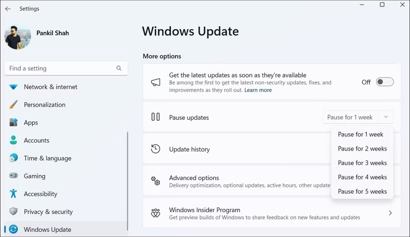Select Pause for 3 weeks option
This screenshot has height=237, width=410.
tap(362, 163)
